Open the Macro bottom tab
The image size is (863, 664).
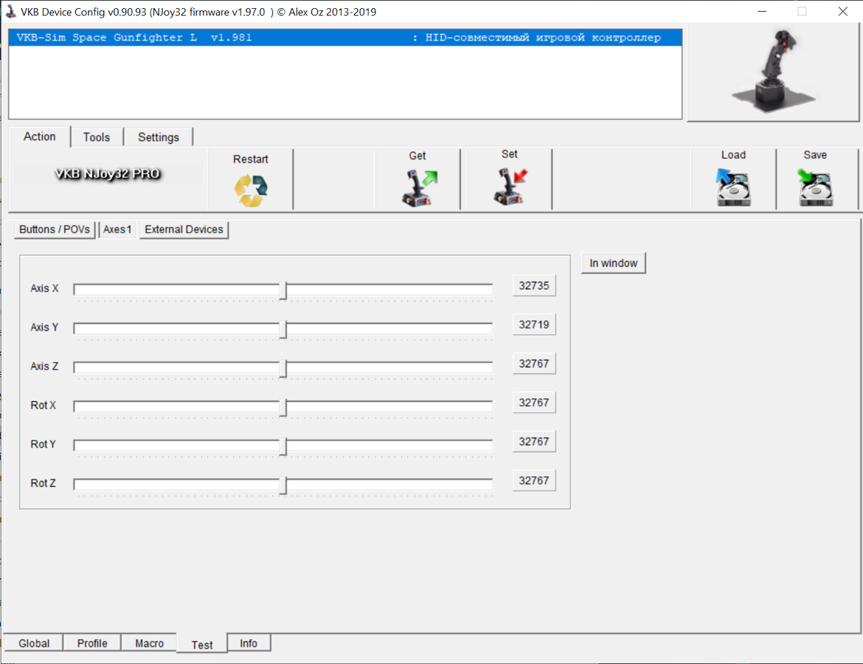149,643
